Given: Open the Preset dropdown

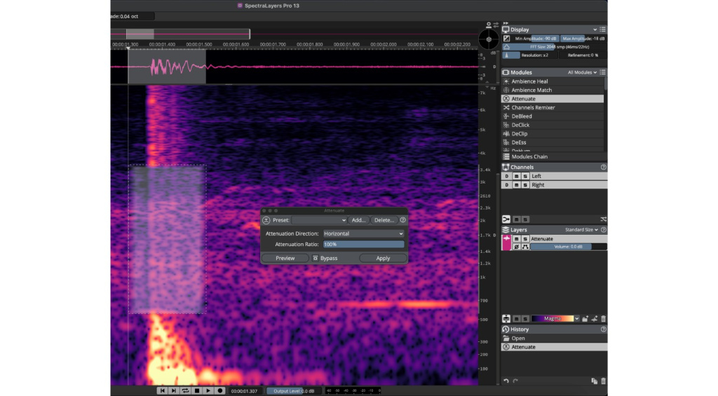Looking at the screenshot, I should click(x=319, y=220).
